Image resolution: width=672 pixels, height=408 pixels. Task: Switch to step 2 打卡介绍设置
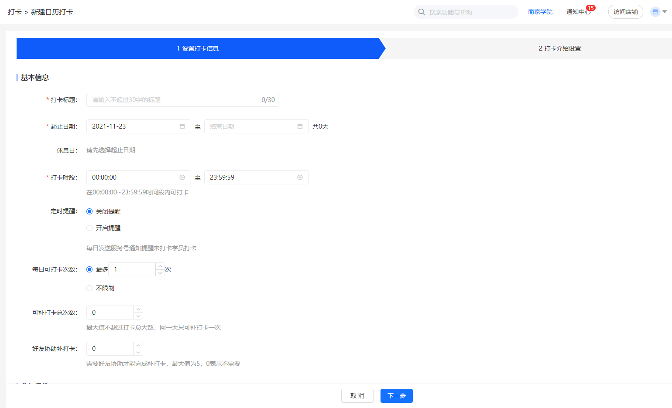click(559, 48)
